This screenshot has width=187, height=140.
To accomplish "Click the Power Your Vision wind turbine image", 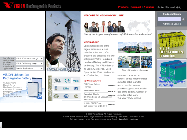I will [63, 41].
